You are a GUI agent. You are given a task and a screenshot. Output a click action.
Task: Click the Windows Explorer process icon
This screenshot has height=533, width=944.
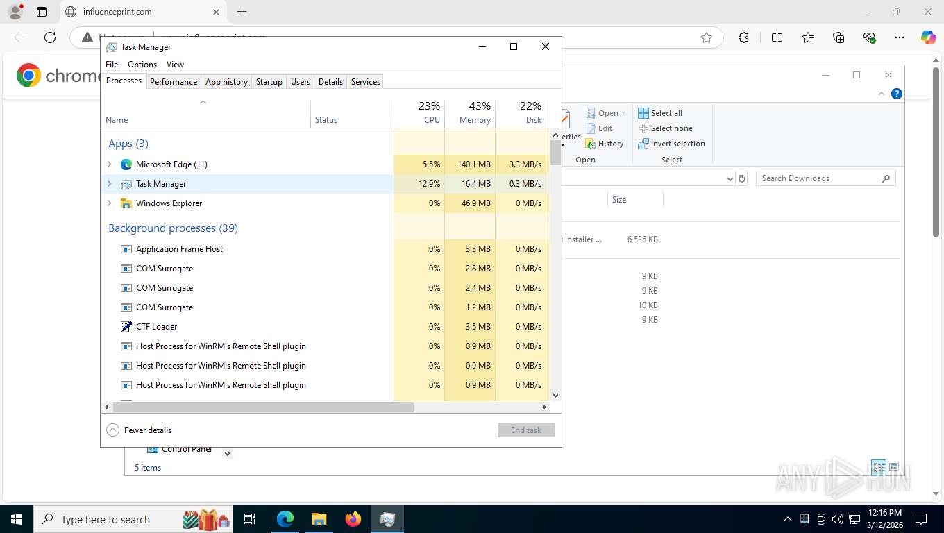[x=126, y=203]
